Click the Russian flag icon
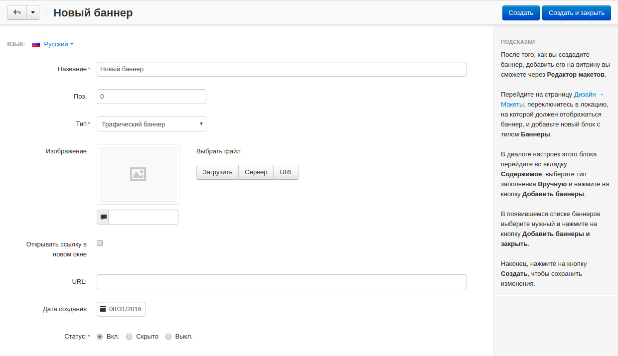Viewport: 618px width, 356px height. (x=36, y=44)
